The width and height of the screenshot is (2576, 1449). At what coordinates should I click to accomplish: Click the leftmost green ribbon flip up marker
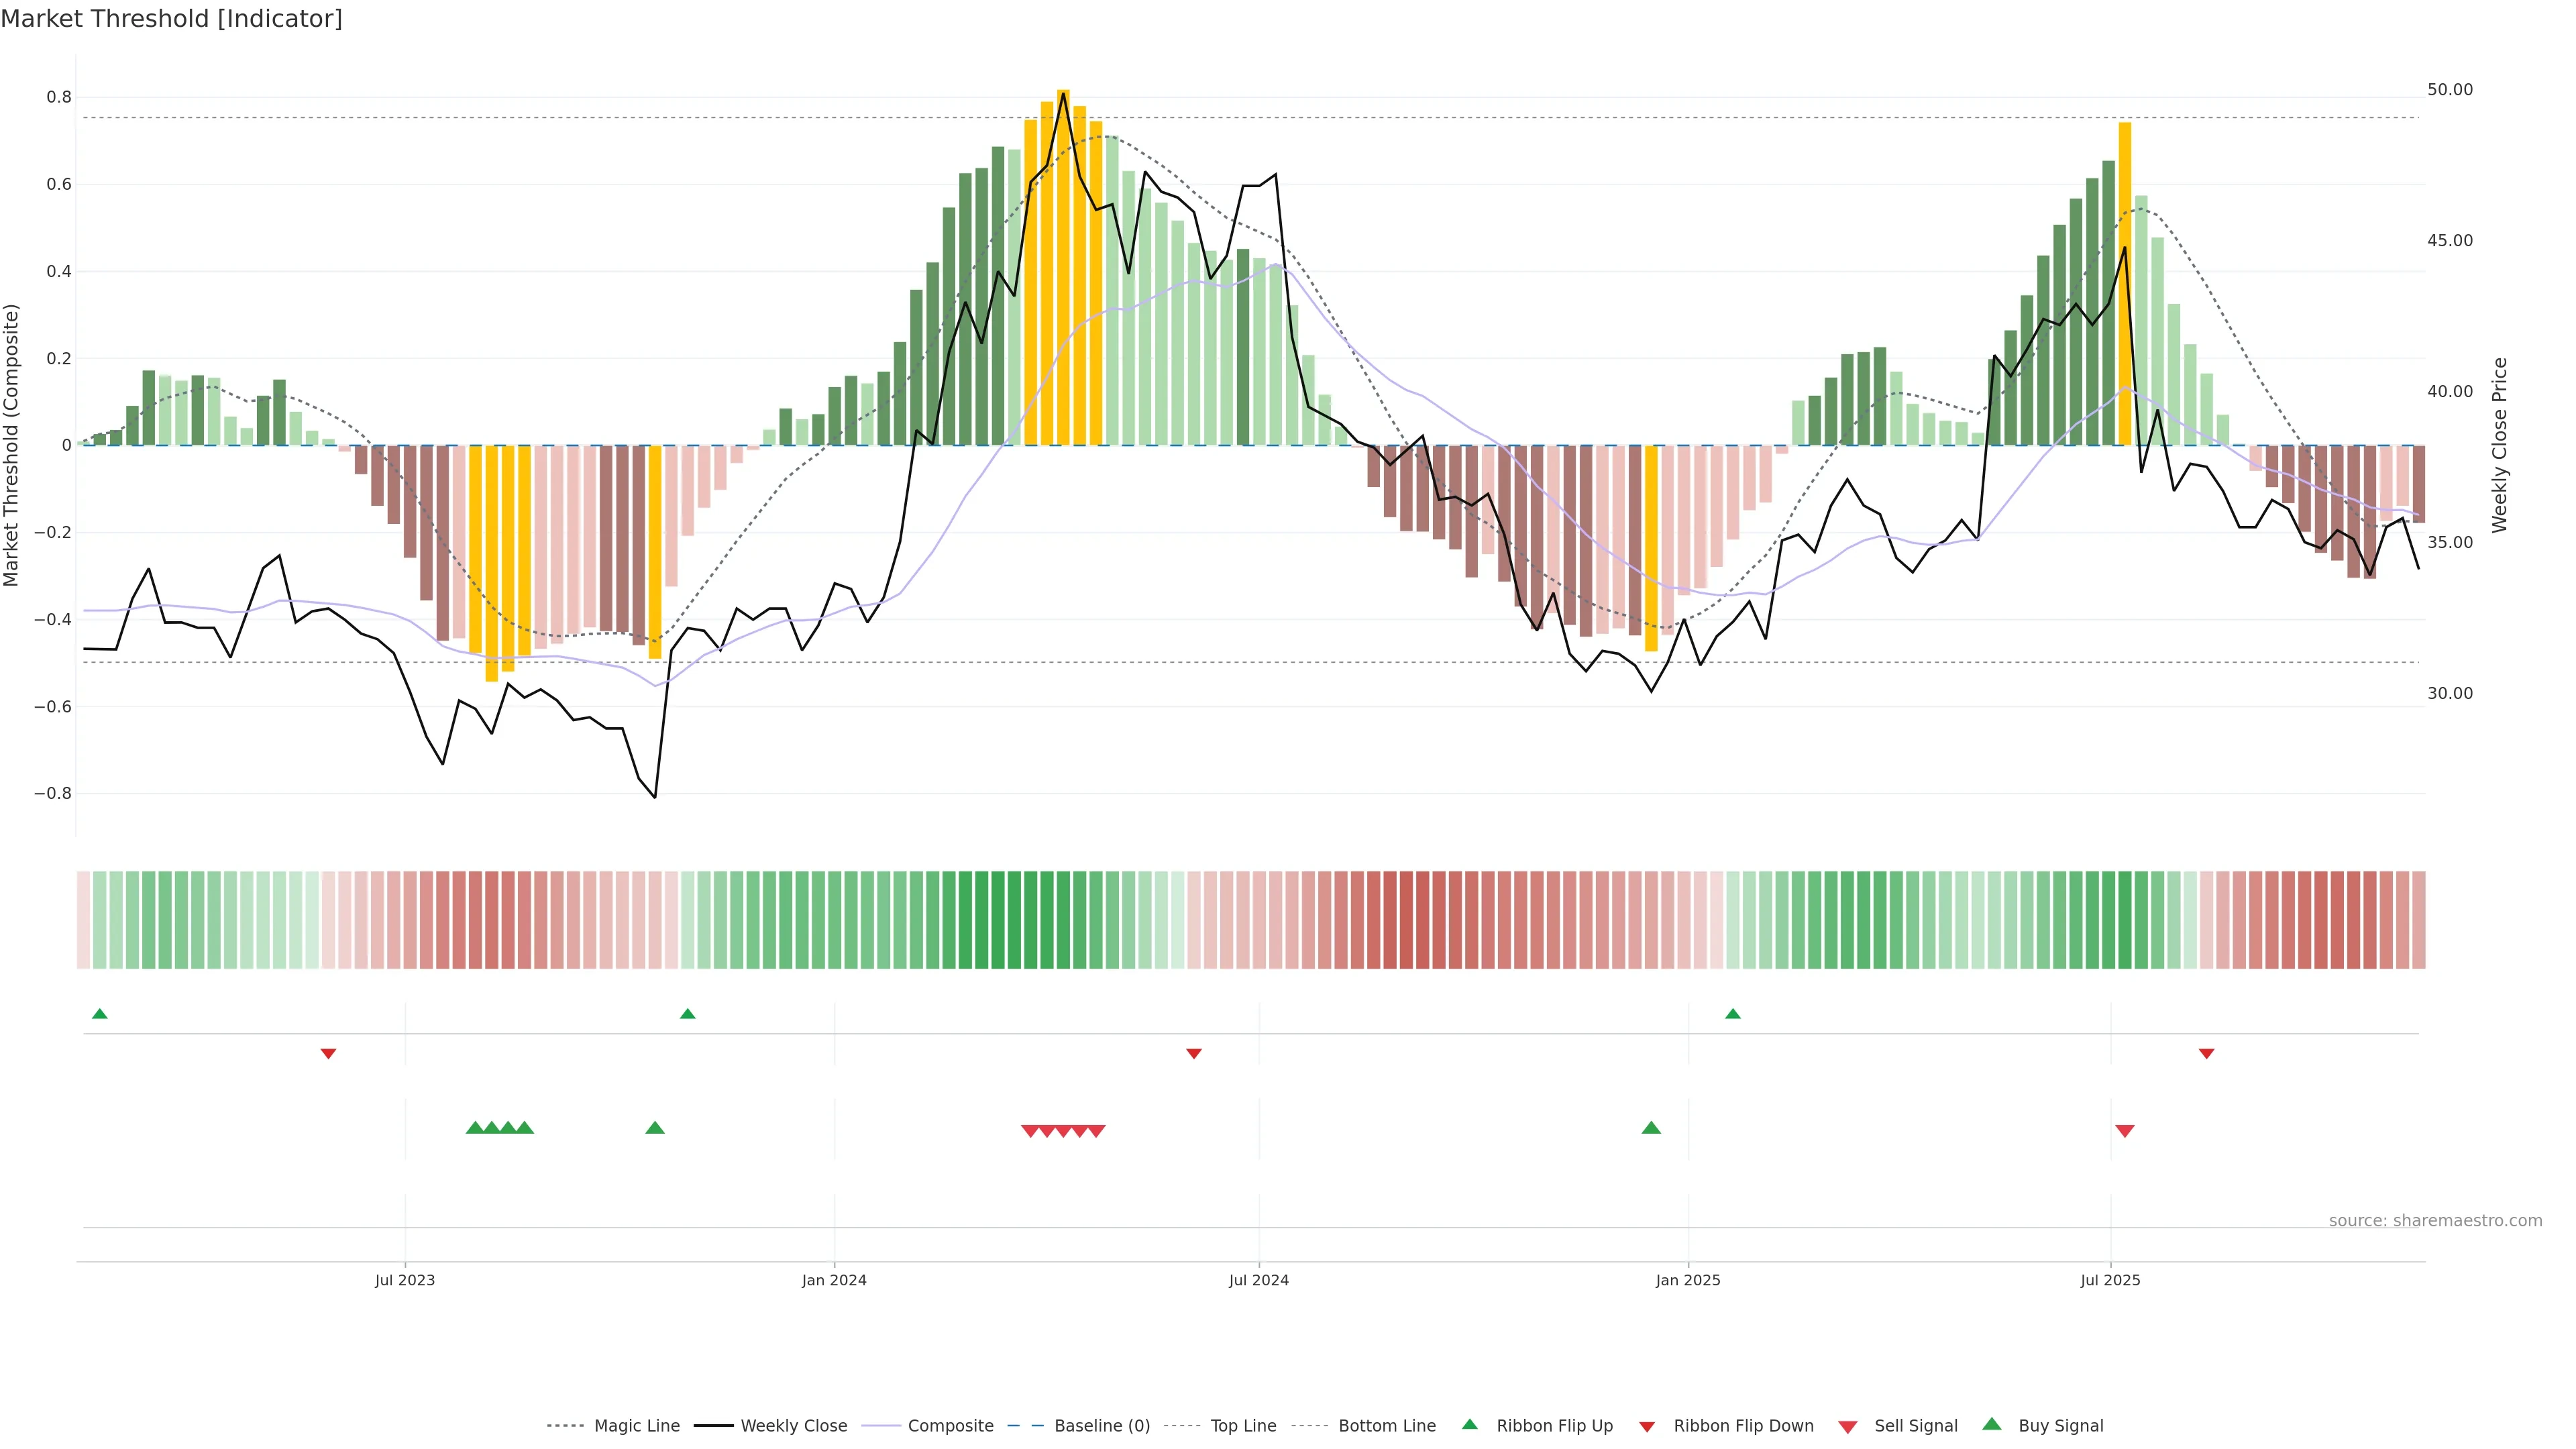[x=99, y=1014]
